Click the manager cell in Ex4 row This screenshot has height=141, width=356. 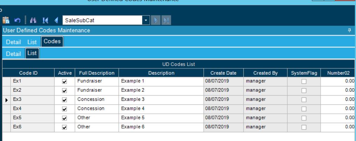[265, 109]
